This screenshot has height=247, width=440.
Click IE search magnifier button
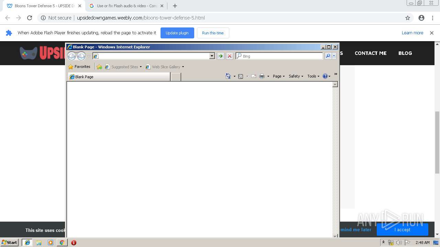pyautogui.click(x=328, y=56)
